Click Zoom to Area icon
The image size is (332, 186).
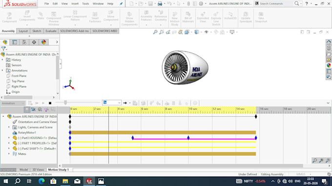[x=162, y=32]
